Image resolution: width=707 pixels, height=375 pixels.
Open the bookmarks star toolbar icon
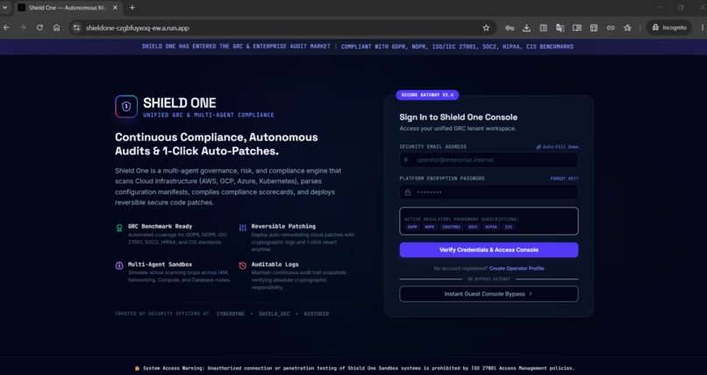click(x=627, y=28)
